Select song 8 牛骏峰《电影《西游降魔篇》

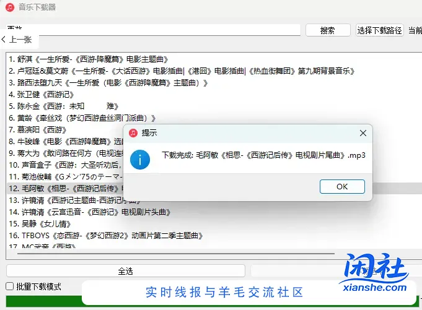click(x=66, y=142)
